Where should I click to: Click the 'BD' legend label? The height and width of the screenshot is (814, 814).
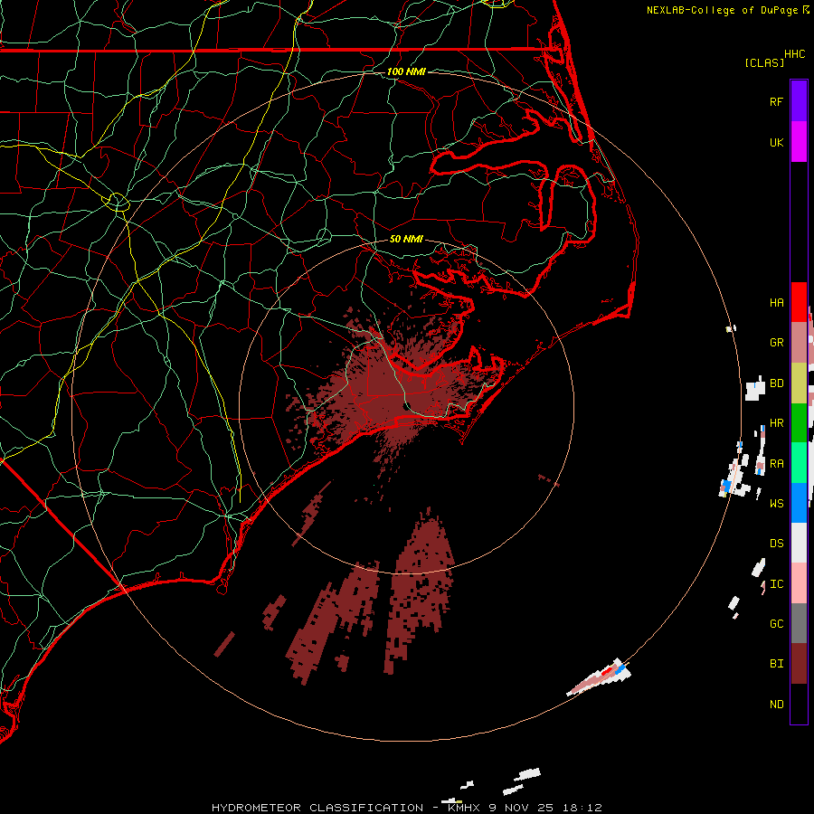pyautogui.click(x=776, y=383)
